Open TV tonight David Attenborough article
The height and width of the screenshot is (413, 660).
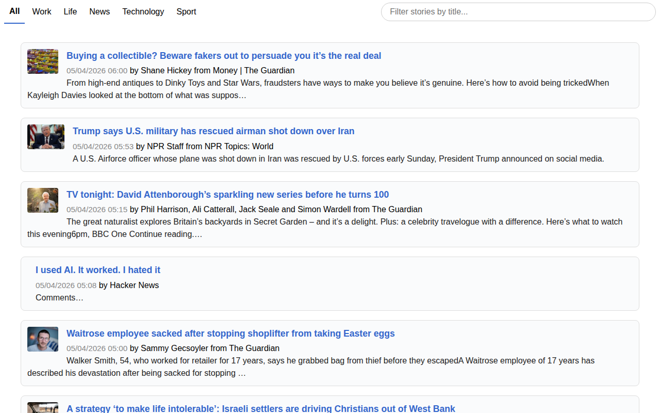click(x=227, y=195)
